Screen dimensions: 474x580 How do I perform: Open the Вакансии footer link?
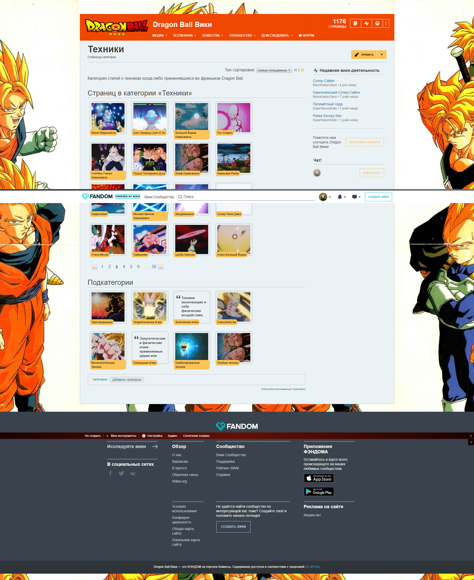[180, 461]
